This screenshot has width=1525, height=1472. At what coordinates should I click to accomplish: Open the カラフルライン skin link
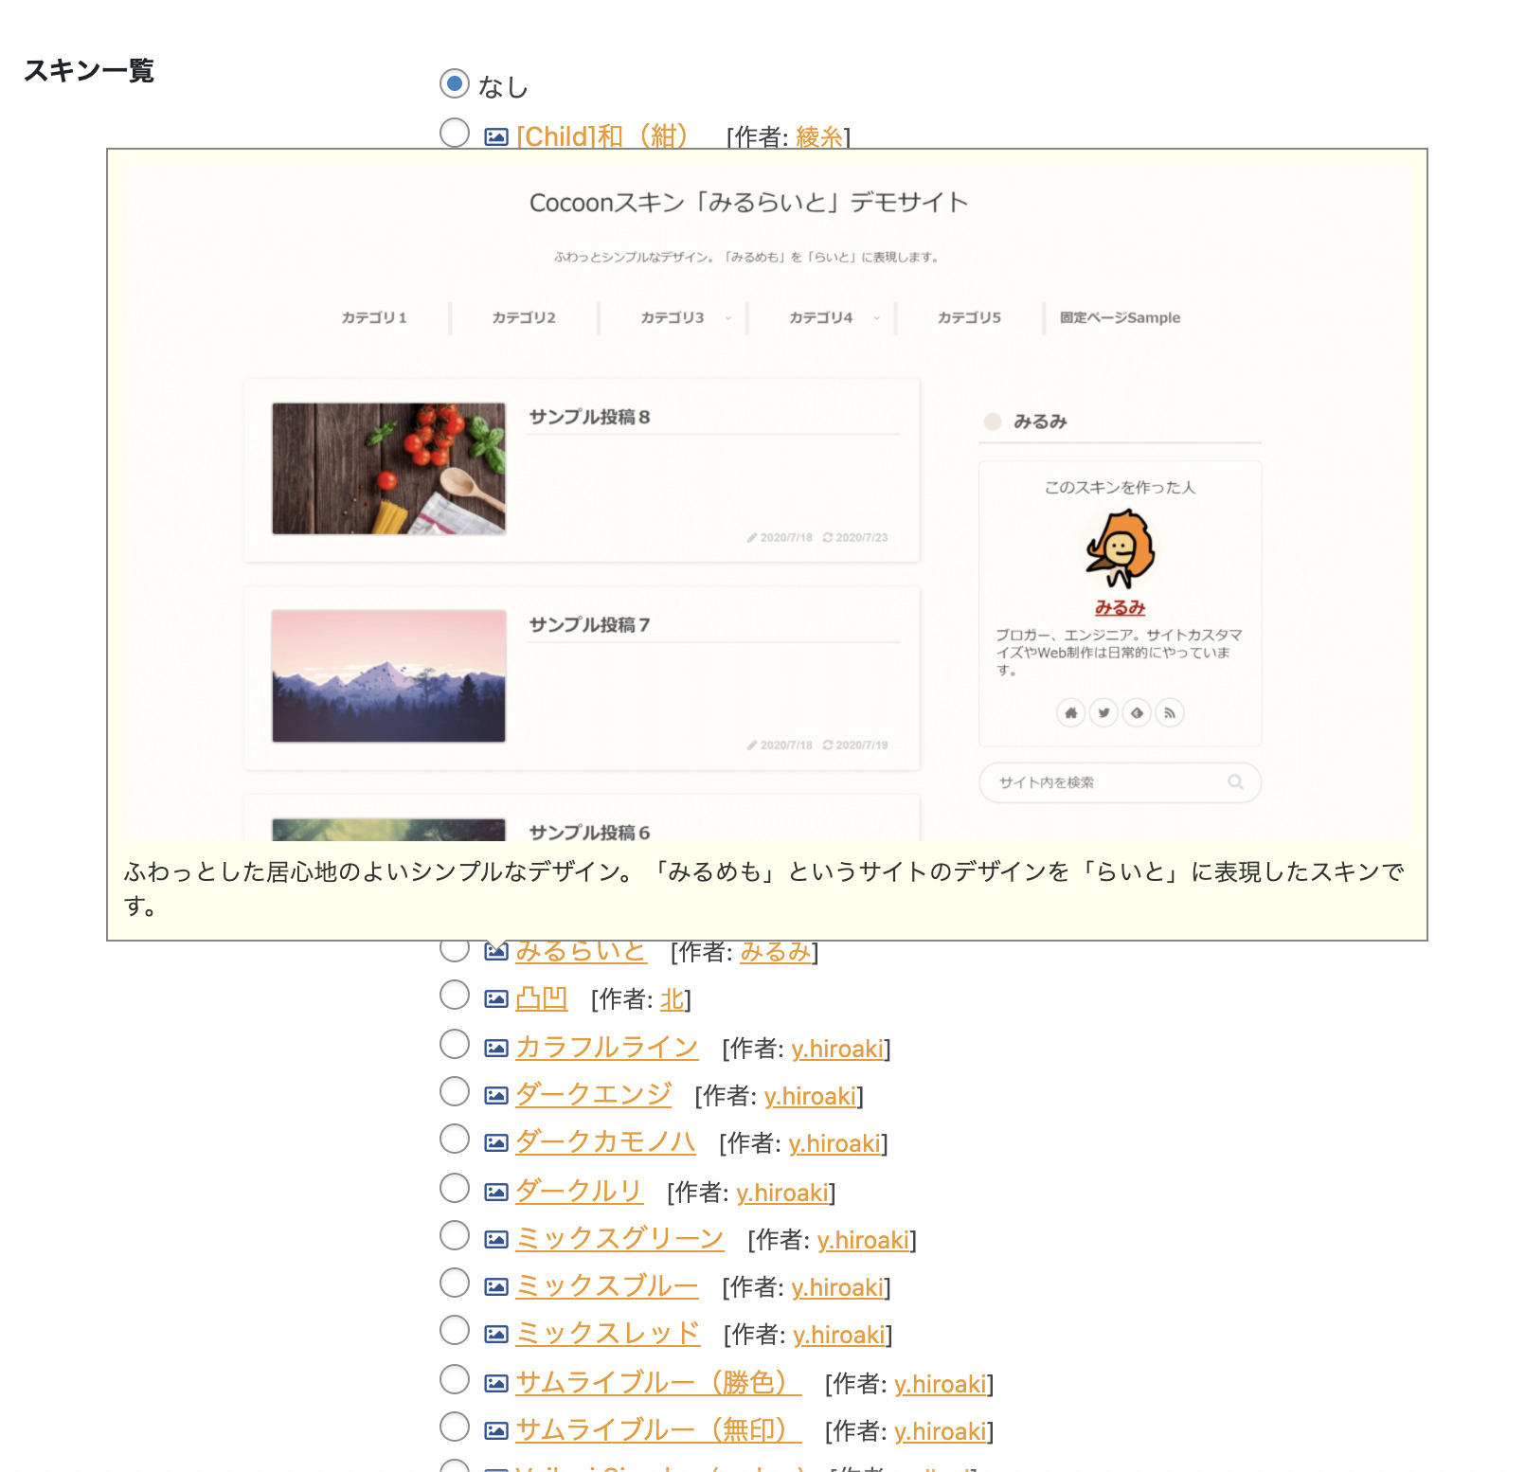[x=606, y=1048]
